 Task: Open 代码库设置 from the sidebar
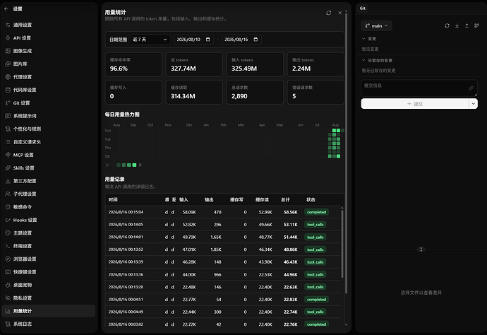tap(49, 90)
